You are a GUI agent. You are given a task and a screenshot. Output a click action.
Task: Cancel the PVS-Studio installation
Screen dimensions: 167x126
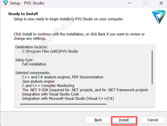pyautogui.click(x=153, y=120)
